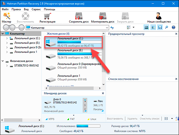
Task: Toggle preview panel icon
Action: point(153,27)
